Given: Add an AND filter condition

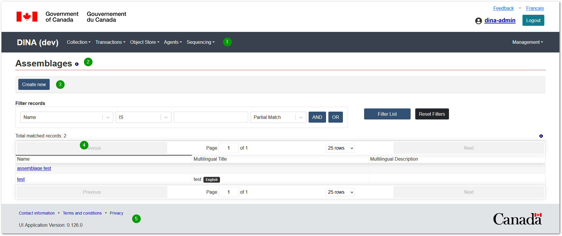Looking at the screenshot, I should (317, 117).
